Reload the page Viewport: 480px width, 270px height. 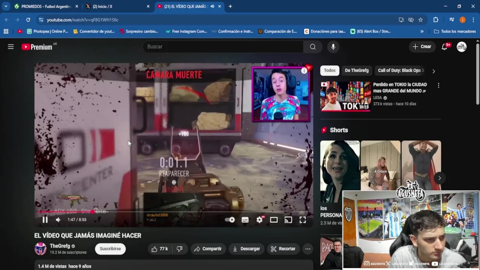click(28, 19)
